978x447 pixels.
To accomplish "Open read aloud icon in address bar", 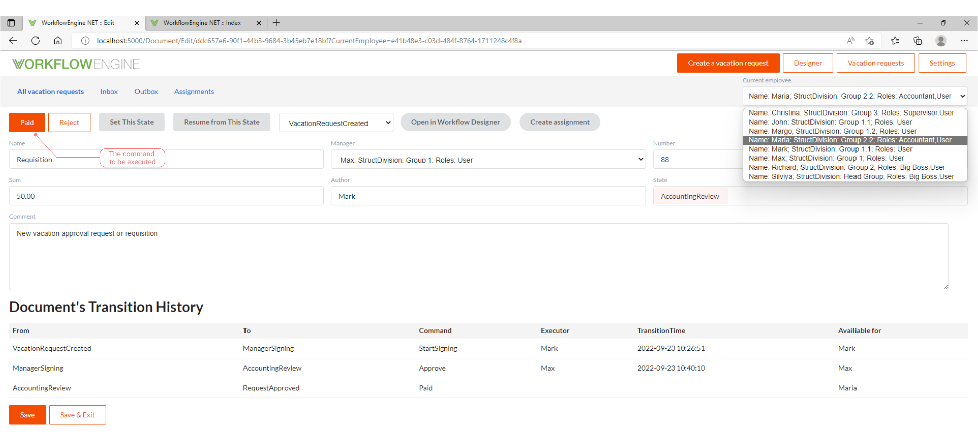I will (x=850, y=41).
